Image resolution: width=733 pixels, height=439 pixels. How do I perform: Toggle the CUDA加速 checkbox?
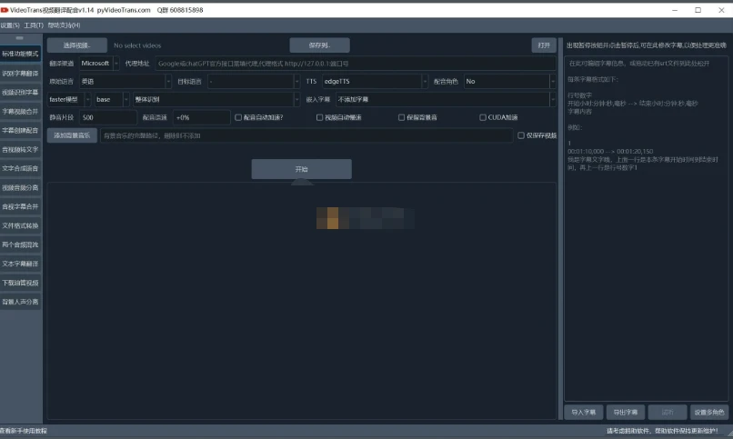click(483, 117)
